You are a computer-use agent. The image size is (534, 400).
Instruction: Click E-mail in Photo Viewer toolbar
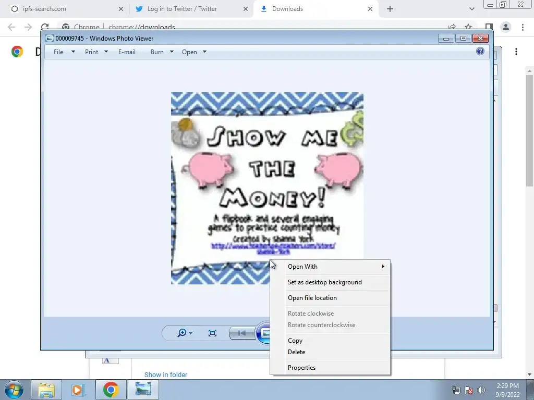pyautogui.click(x=127, y=52)
